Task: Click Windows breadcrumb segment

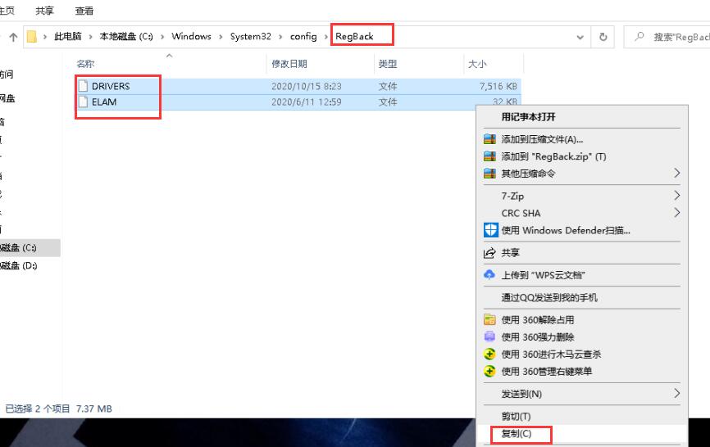Action: pos(191,37)
